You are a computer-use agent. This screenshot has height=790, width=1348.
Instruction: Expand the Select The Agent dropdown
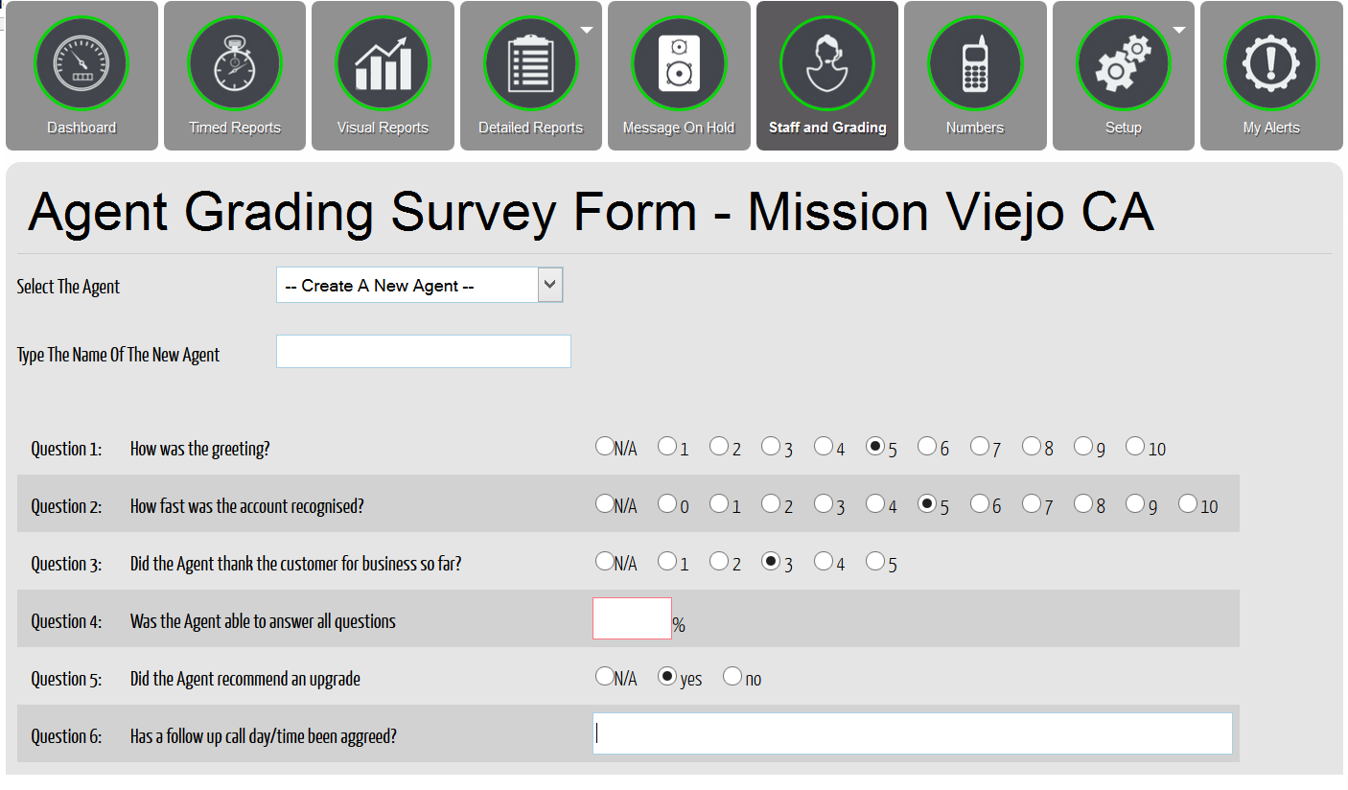point(549,285)
